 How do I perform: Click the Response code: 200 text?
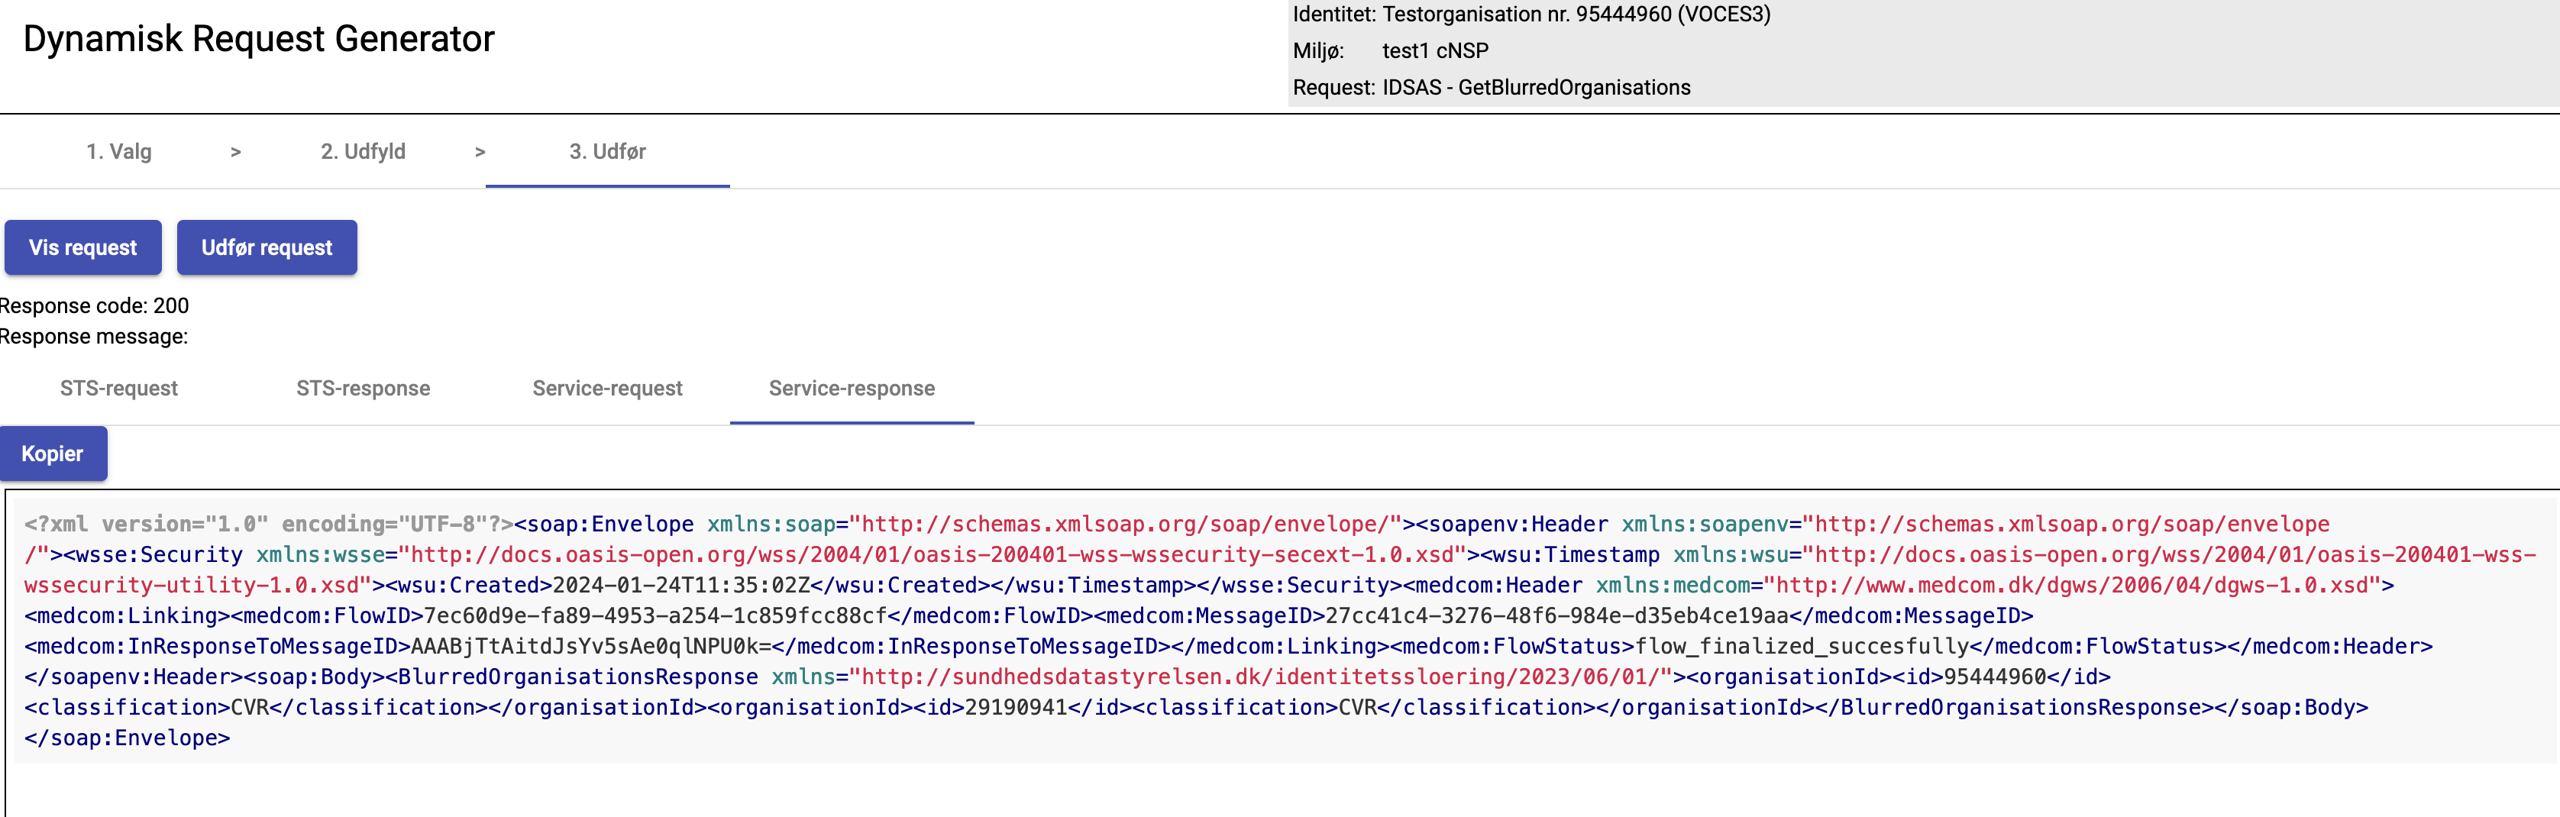coord(95,306)
